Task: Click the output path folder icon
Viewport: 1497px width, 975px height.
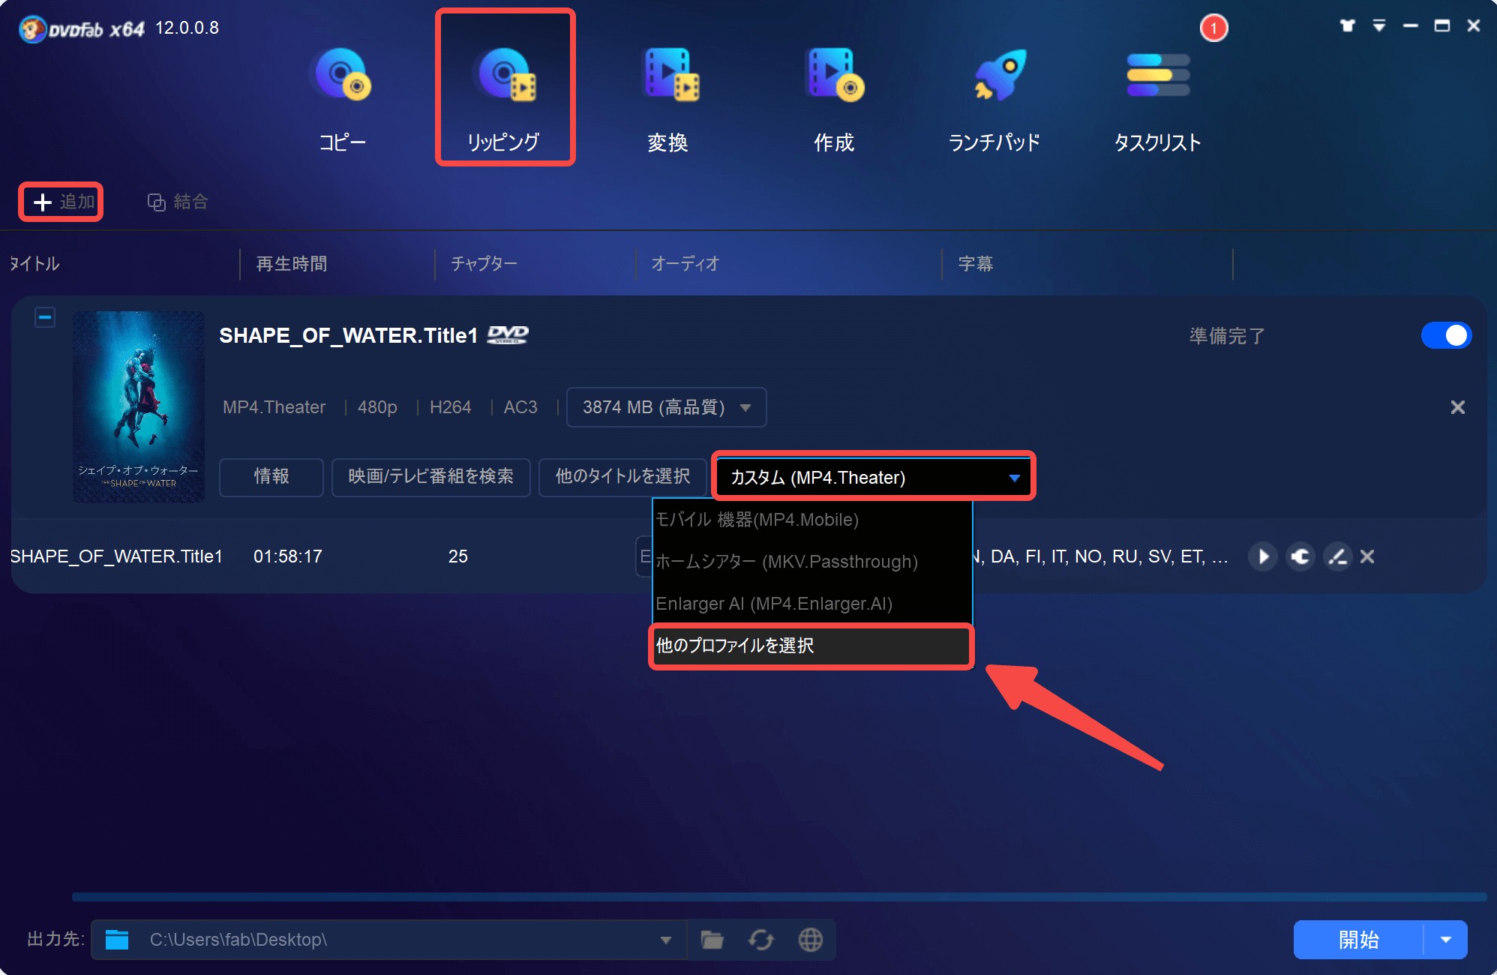Action: pos(117,940)
